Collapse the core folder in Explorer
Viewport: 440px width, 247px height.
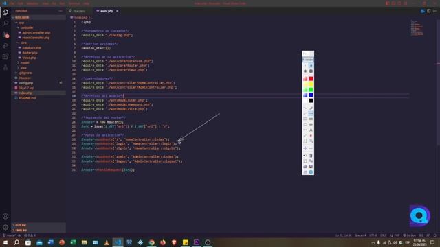(23, 43)
